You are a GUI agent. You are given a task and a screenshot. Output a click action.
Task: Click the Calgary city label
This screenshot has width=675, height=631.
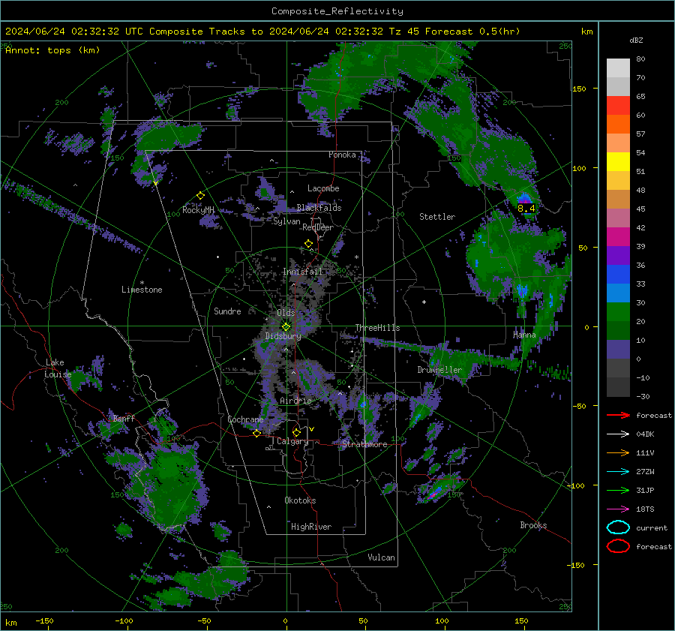click(x=292, y=441)
